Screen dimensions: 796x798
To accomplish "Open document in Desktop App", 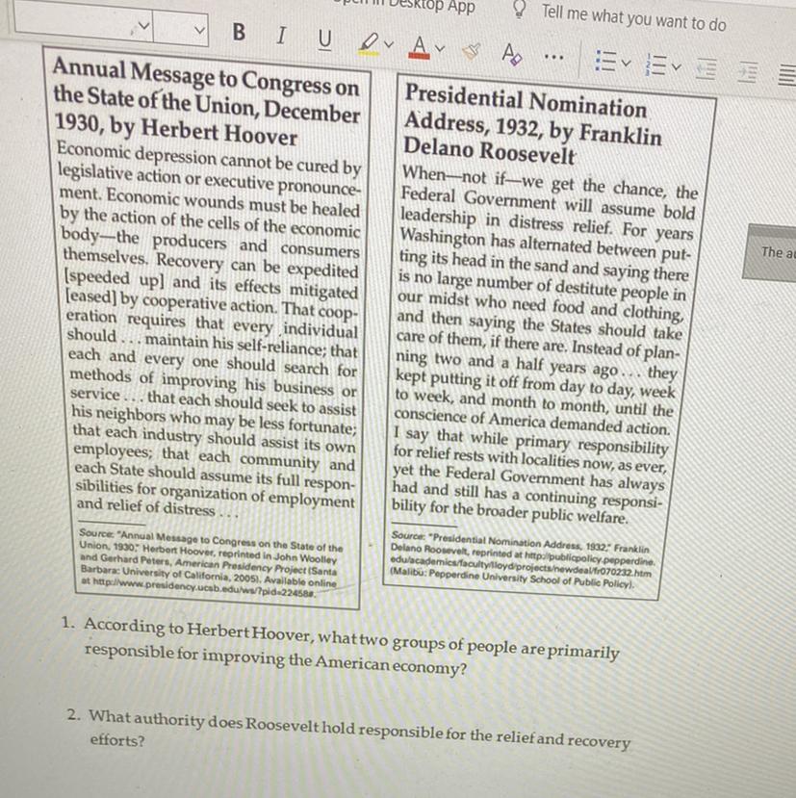I will (404, 5).
